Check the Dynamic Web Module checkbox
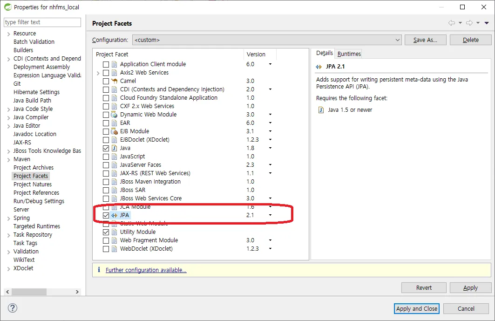 coord(106,115)
